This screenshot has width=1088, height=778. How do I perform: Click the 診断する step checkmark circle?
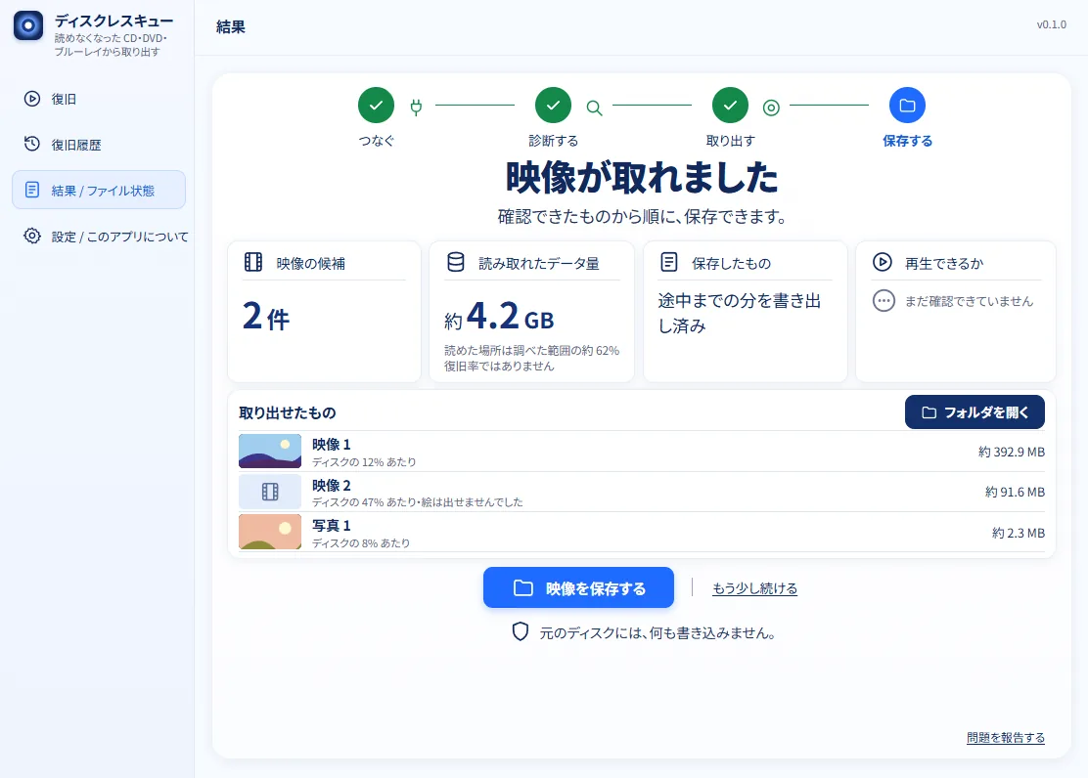point(553,106)
